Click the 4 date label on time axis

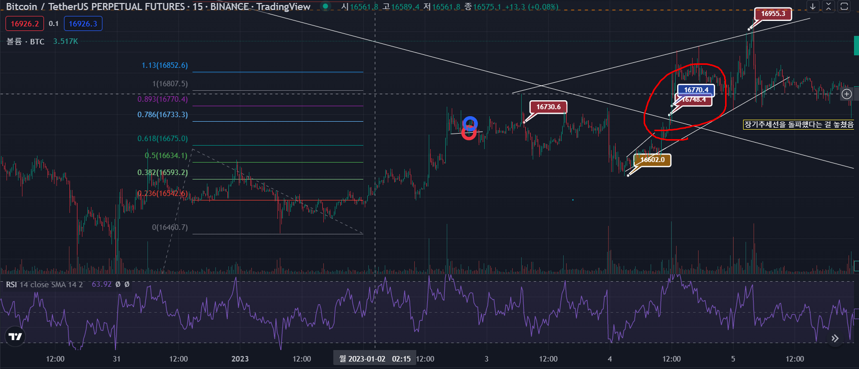click(610, 359)
